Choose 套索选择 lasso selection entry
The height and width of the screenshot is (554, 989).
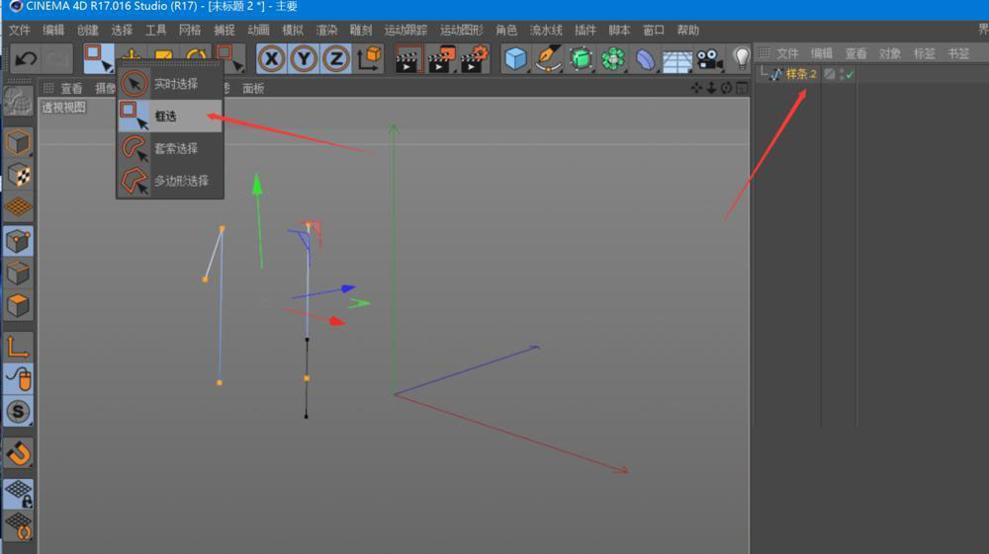(169, 148)
